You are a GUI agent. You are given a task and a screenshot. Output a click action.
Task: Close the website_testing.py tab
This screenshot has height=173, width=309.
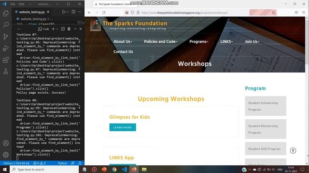coord(48,12)
